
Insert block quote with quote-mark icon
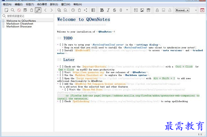(x=127, y=10)
